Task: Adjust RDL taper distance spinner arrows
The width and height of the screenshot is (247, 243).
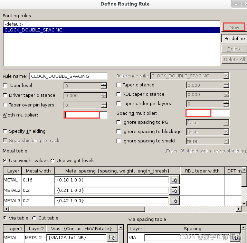Action: (x=226, y=95)
